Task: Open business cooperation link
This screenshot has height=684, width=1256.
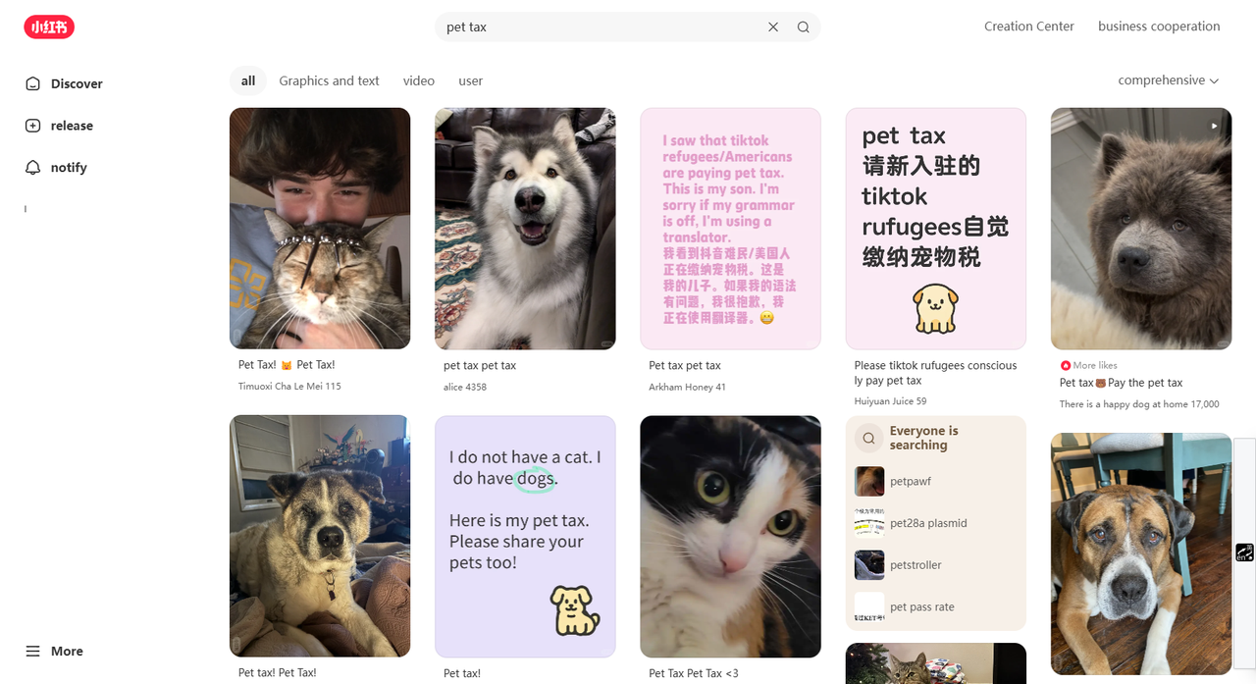Action: click(x=1159, y=26)
